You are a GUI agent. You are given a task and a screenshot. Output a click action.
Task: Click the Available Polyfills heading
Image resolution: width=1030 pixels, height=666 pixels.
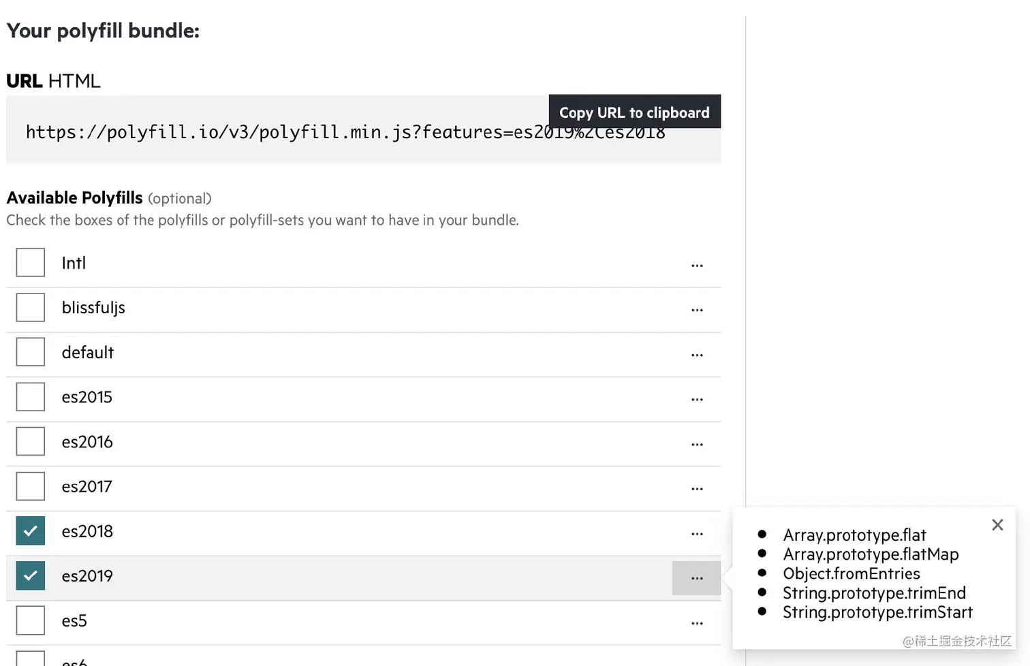pos(74,197)
